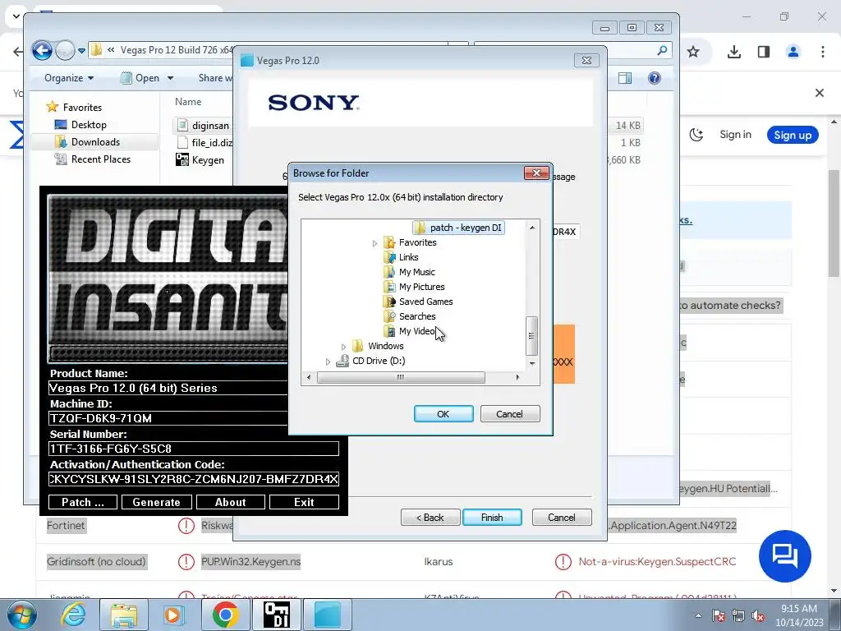841x631 pixels.
Task: Open Chrome downloads icon
Action: pyautogui.click(x=734, y=52)
